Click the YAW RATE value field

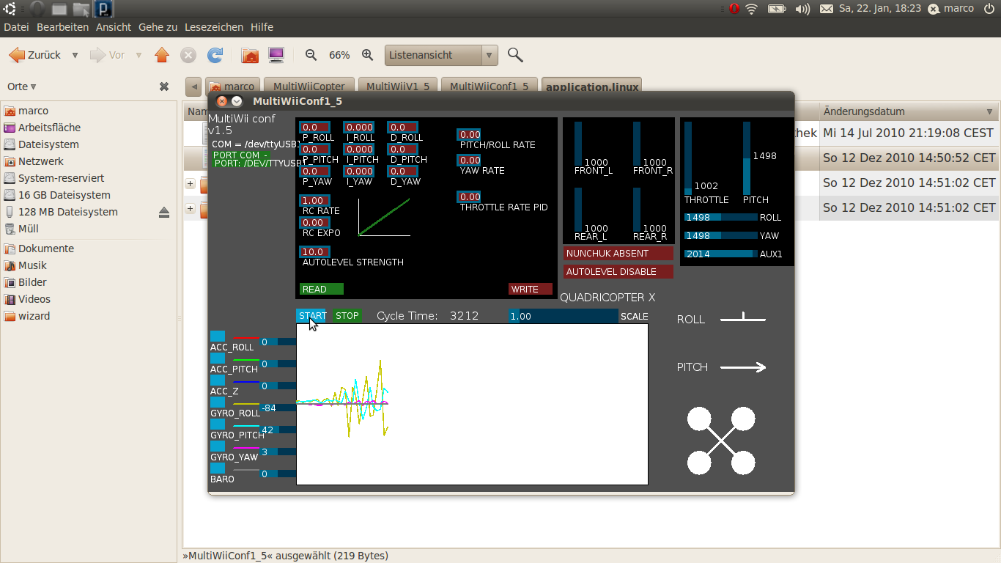click(469, 160)
